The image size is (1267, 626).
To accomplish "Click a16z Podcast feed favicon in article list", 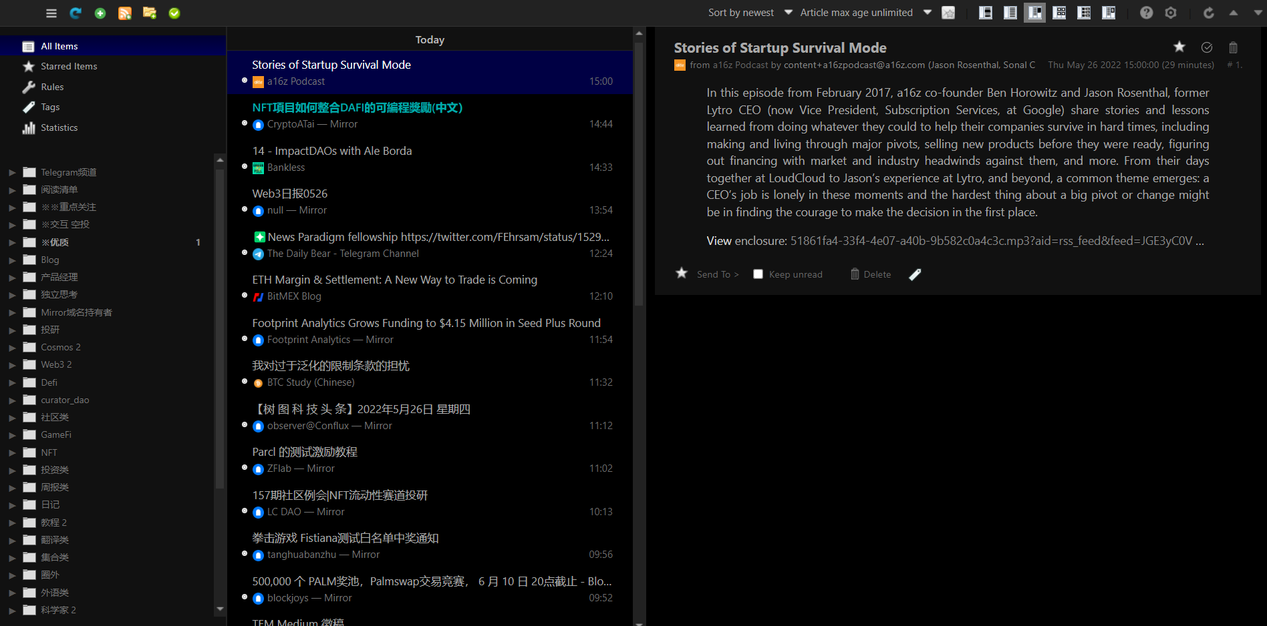I will 258,82.
